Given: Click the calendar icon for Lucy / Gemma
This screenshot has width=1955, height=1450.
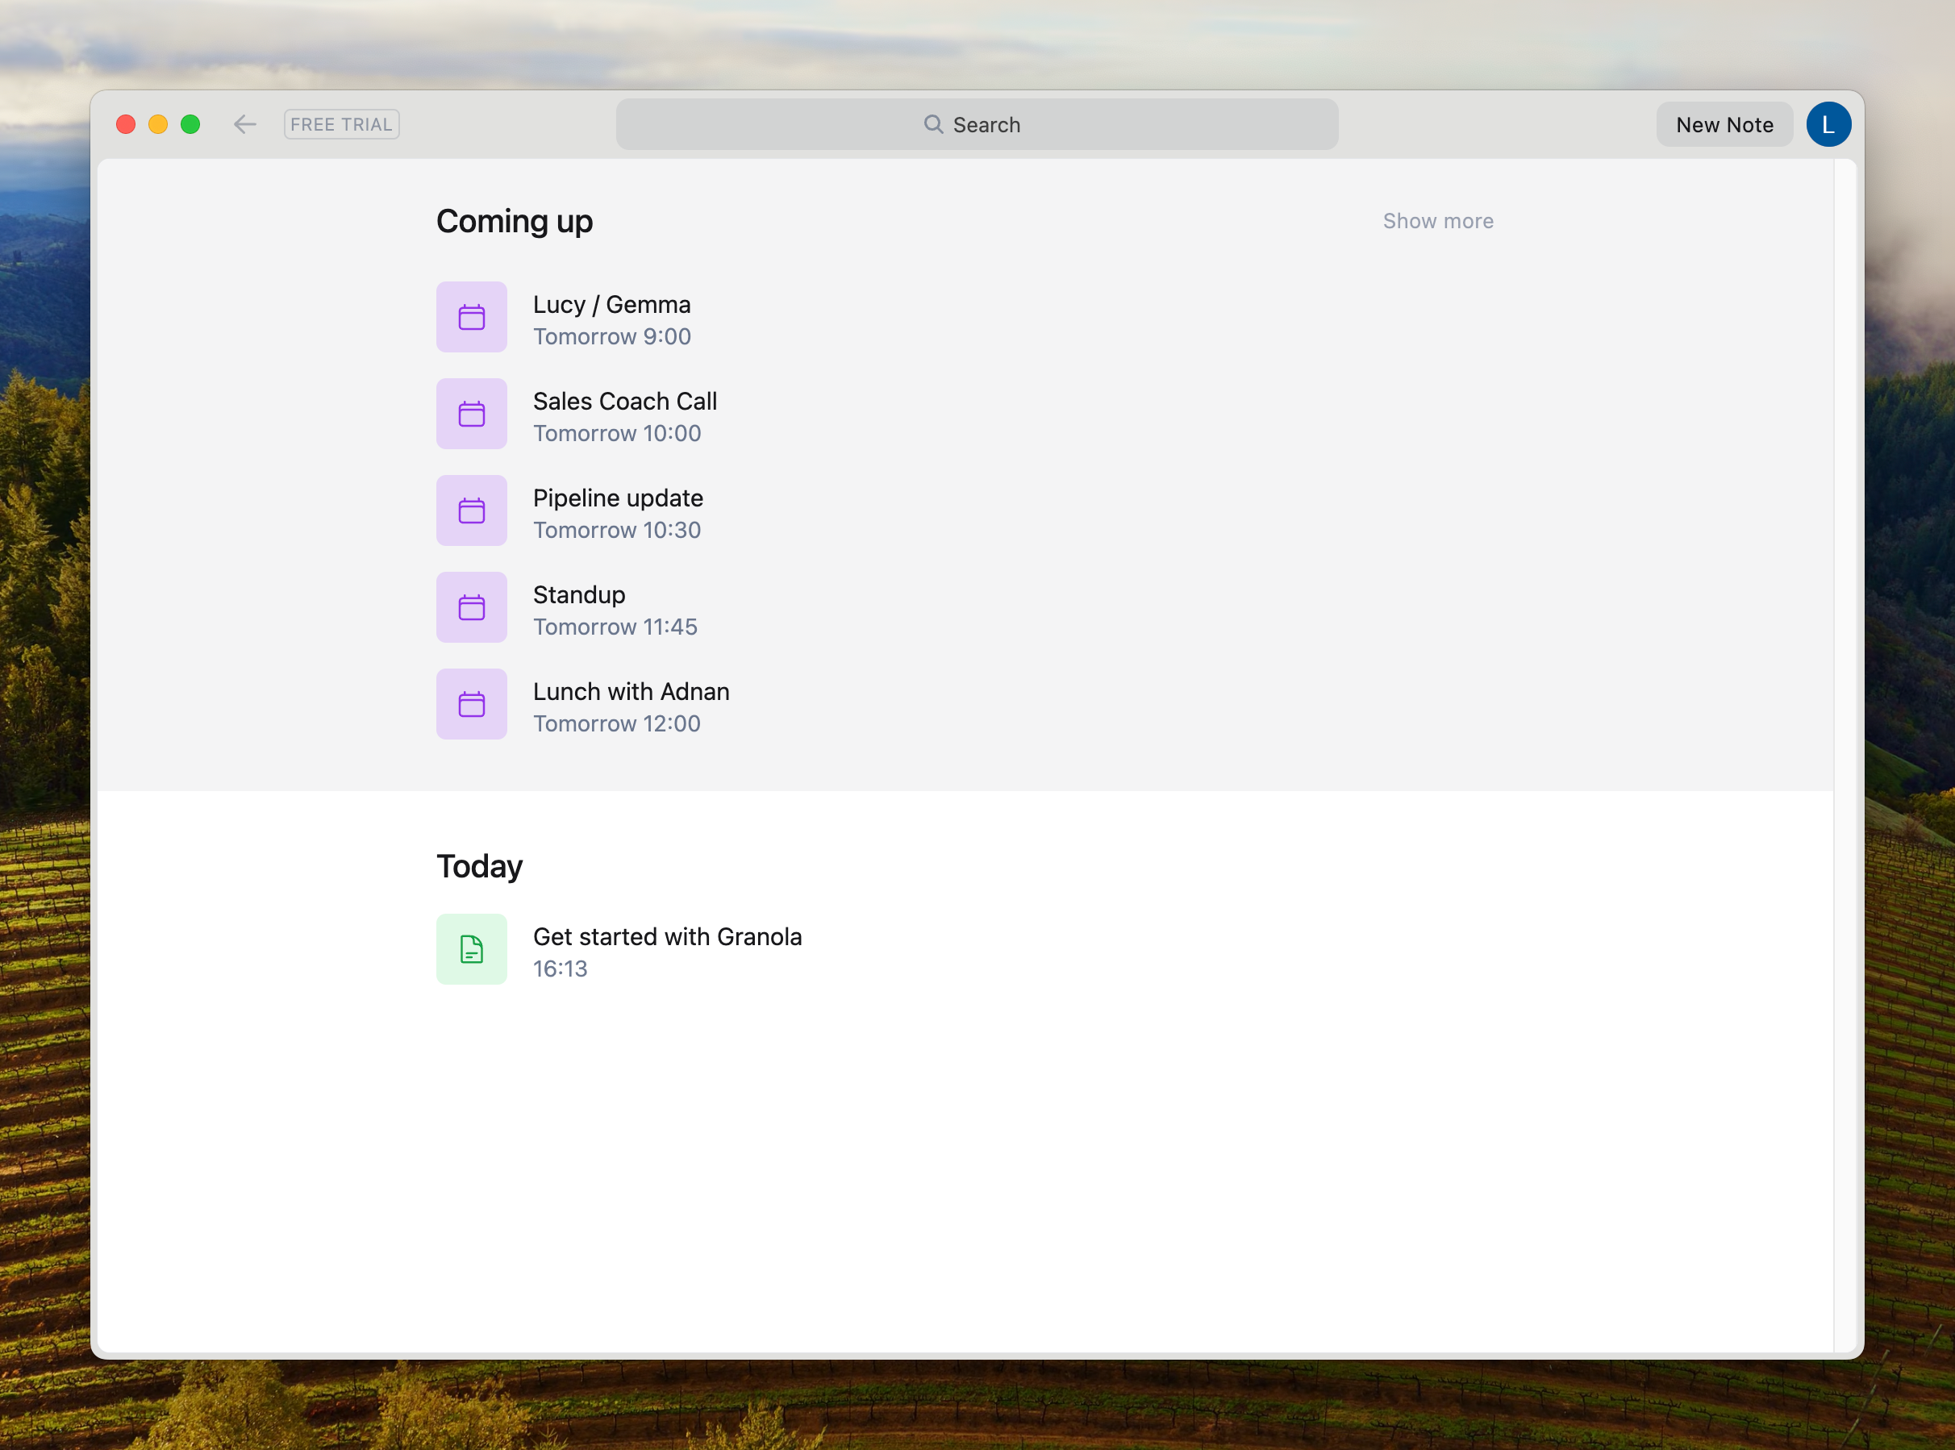Looking at the screenshot, I should [x=472, y=317].
